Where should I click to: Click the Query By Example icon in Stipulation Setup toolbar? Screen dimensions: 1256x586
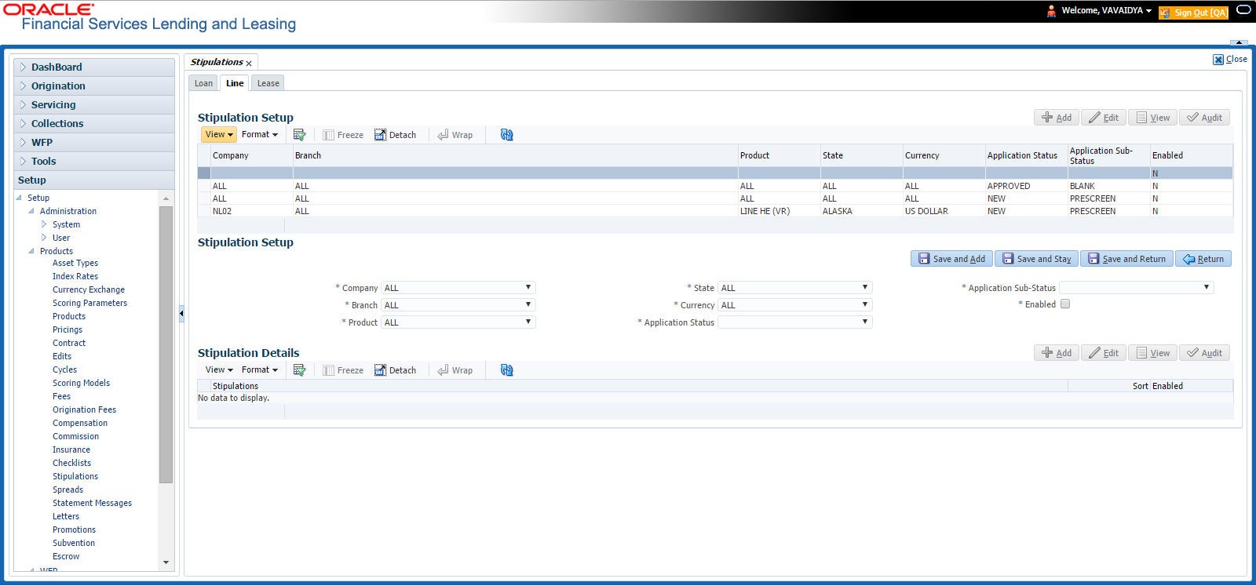point(299,135)
